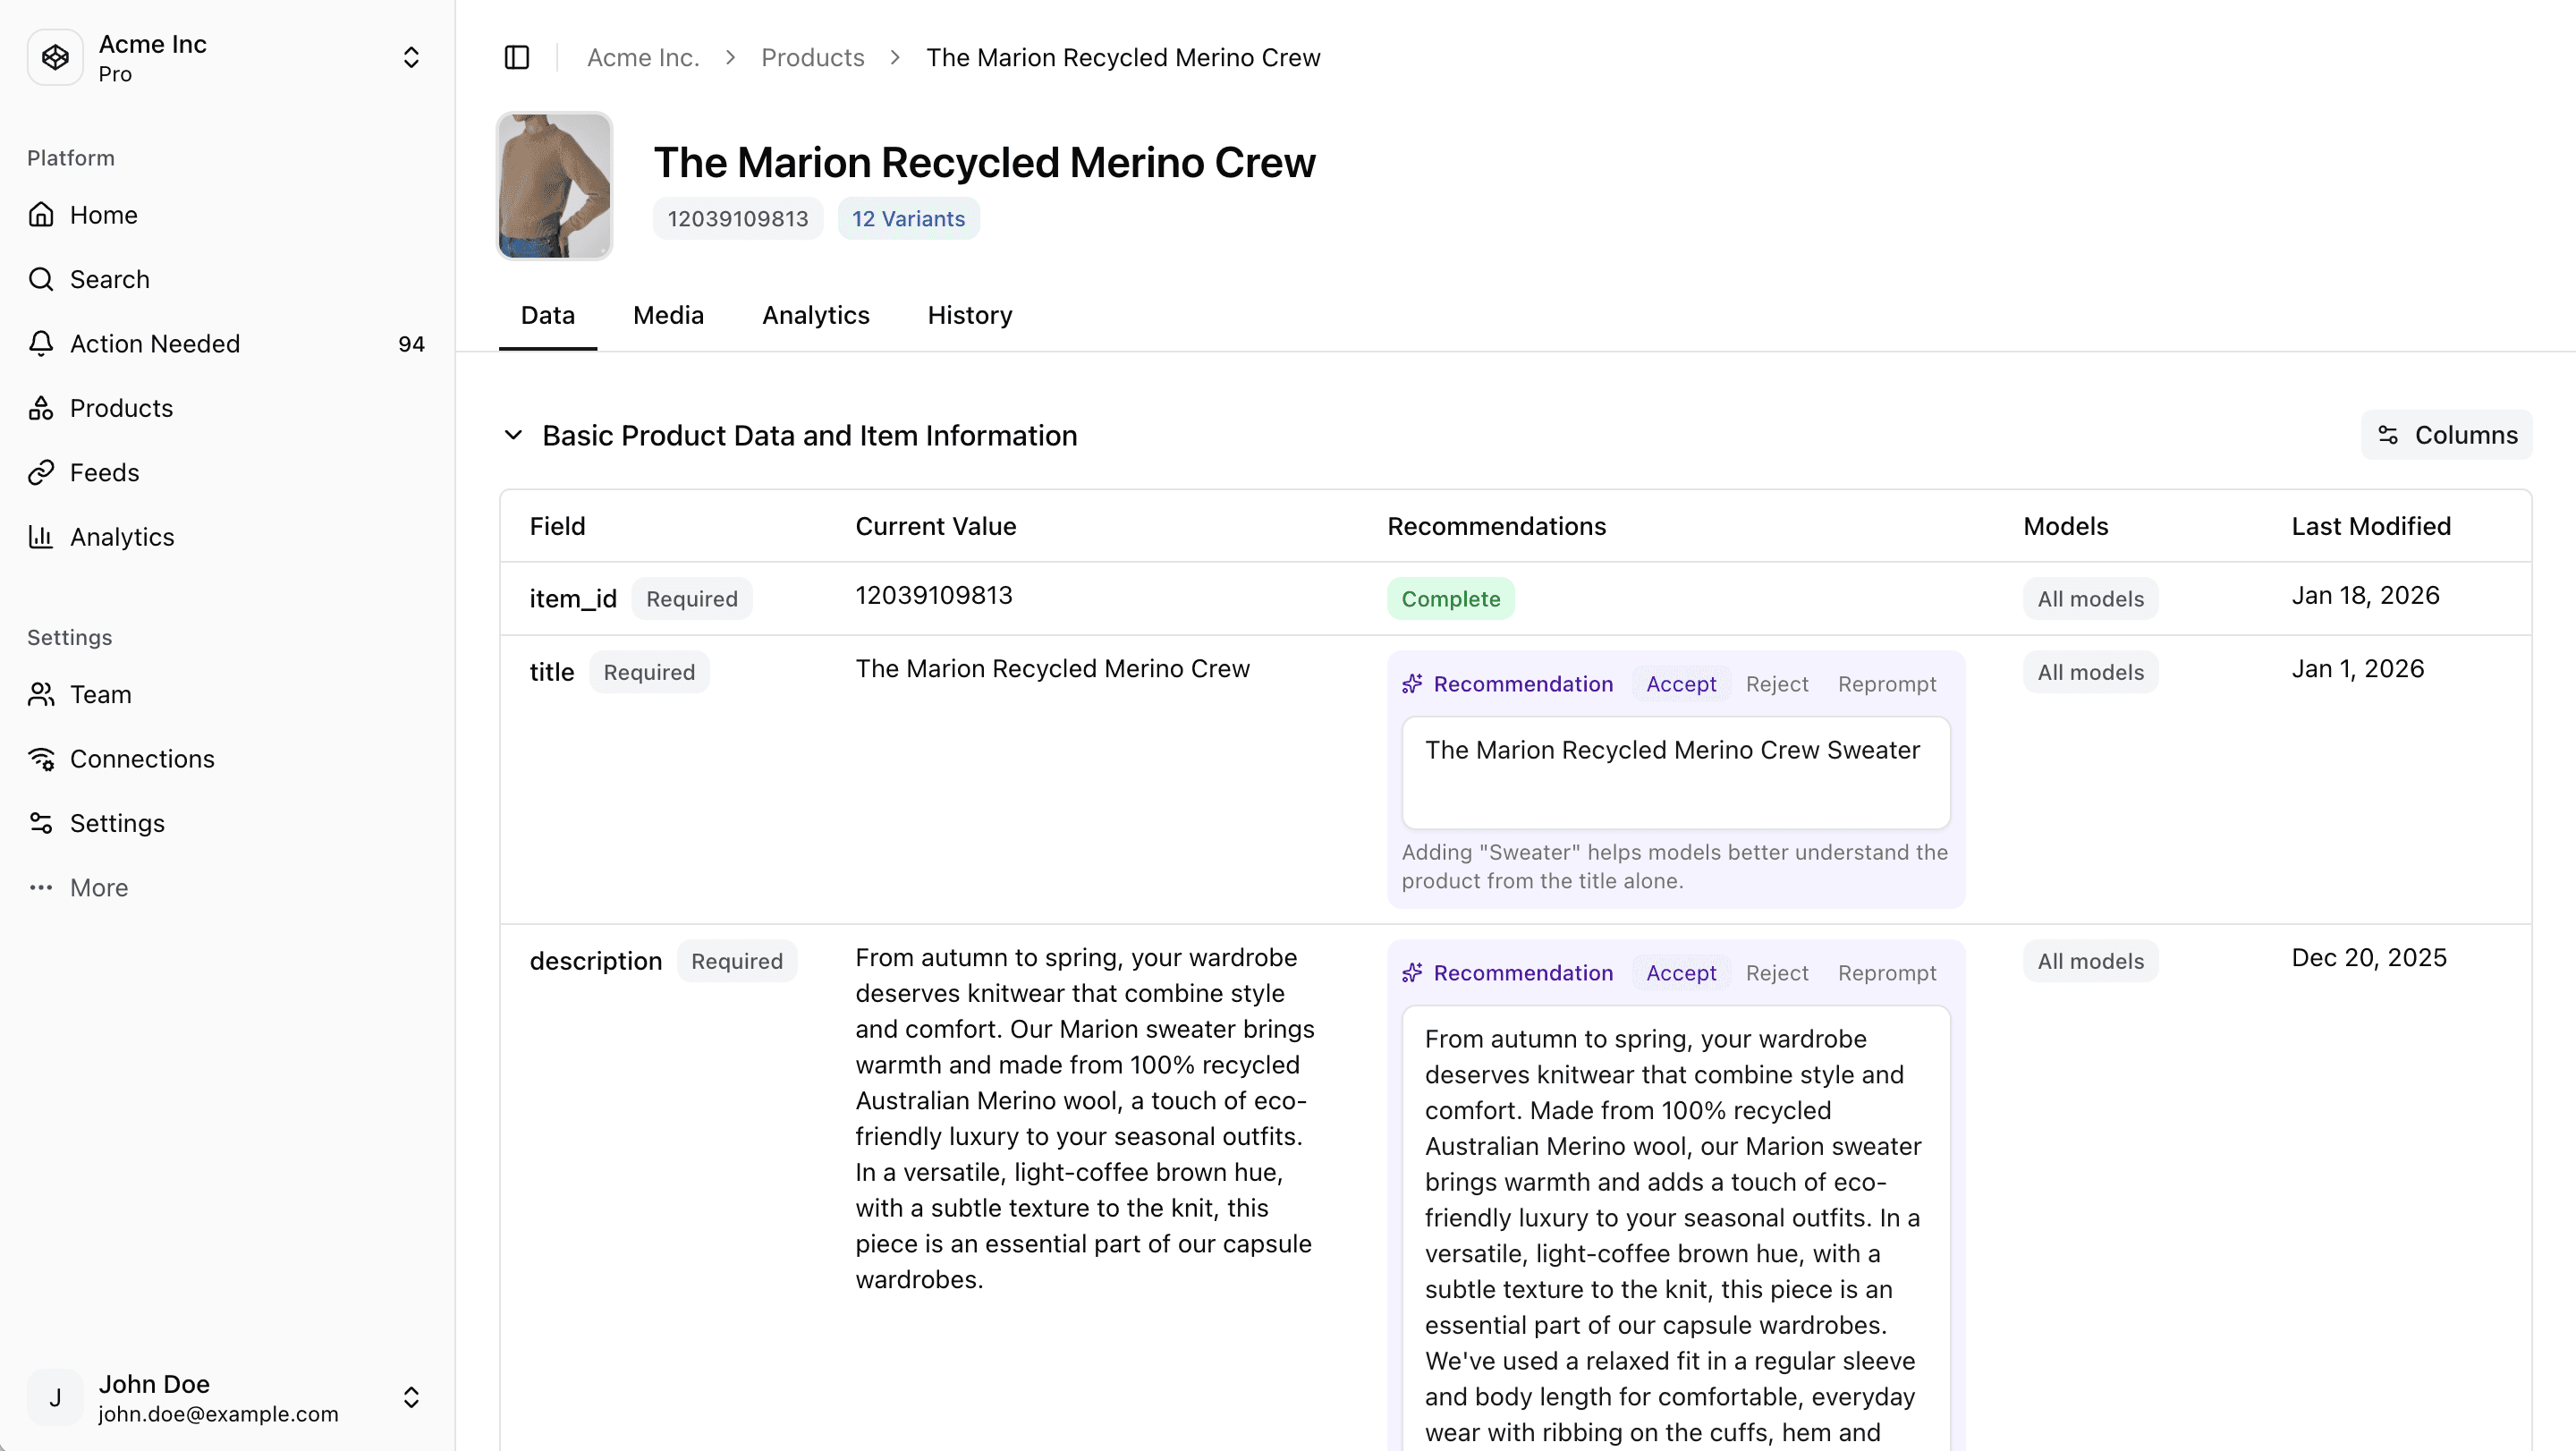The width and height of the screenshot is (2576, 1451).
Task: Open the Acme Inc workspace switcher
Action: (411, 57)
